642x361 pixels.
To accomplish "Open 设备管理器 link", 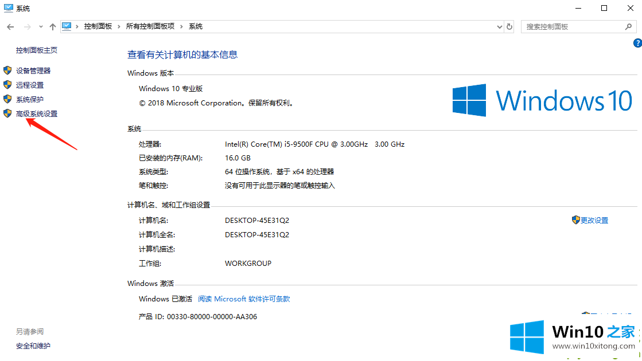I will tap(33, 70).
